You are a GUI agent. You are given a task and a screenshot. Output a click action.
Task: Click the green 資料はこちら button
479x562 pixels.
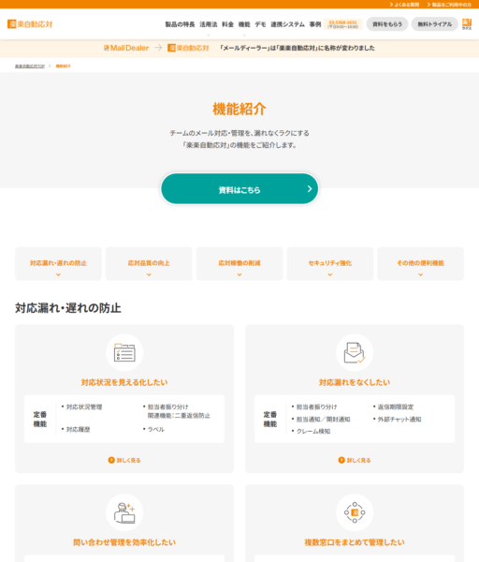click(x=239, y=189)
